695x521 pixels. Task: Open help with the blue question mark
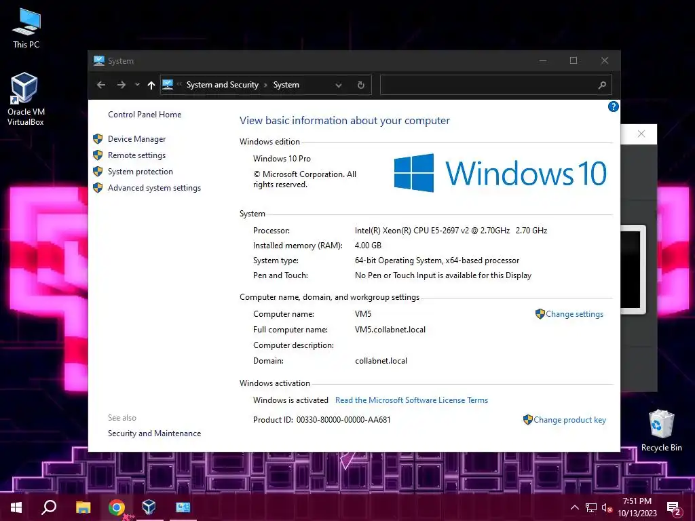[x=613, y=107]
